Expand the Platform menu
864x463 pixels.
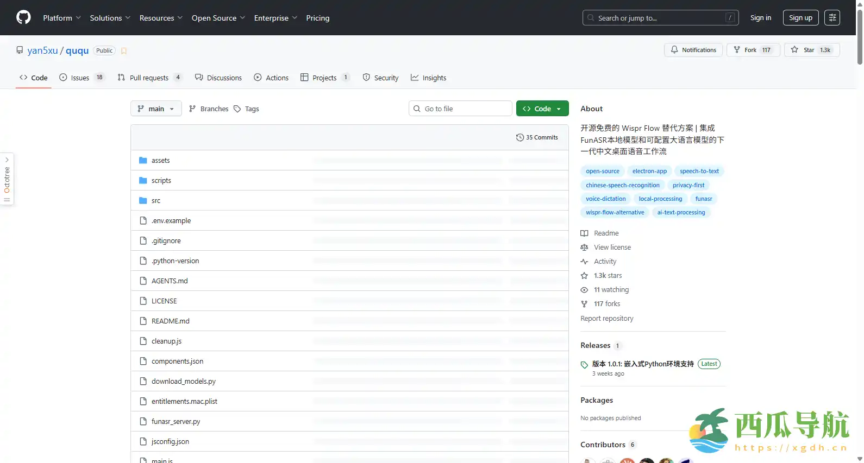[62, 18]
